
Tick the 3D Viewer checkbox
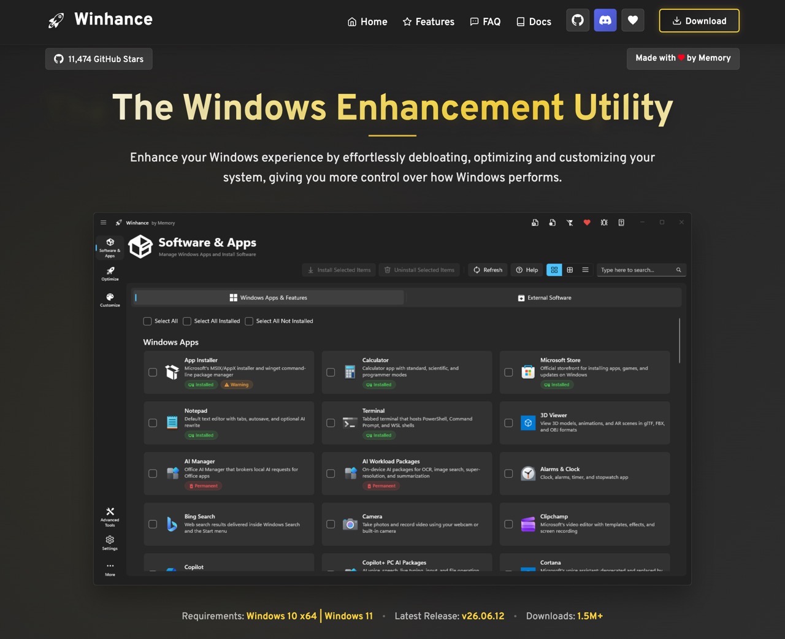pos(508,423)
